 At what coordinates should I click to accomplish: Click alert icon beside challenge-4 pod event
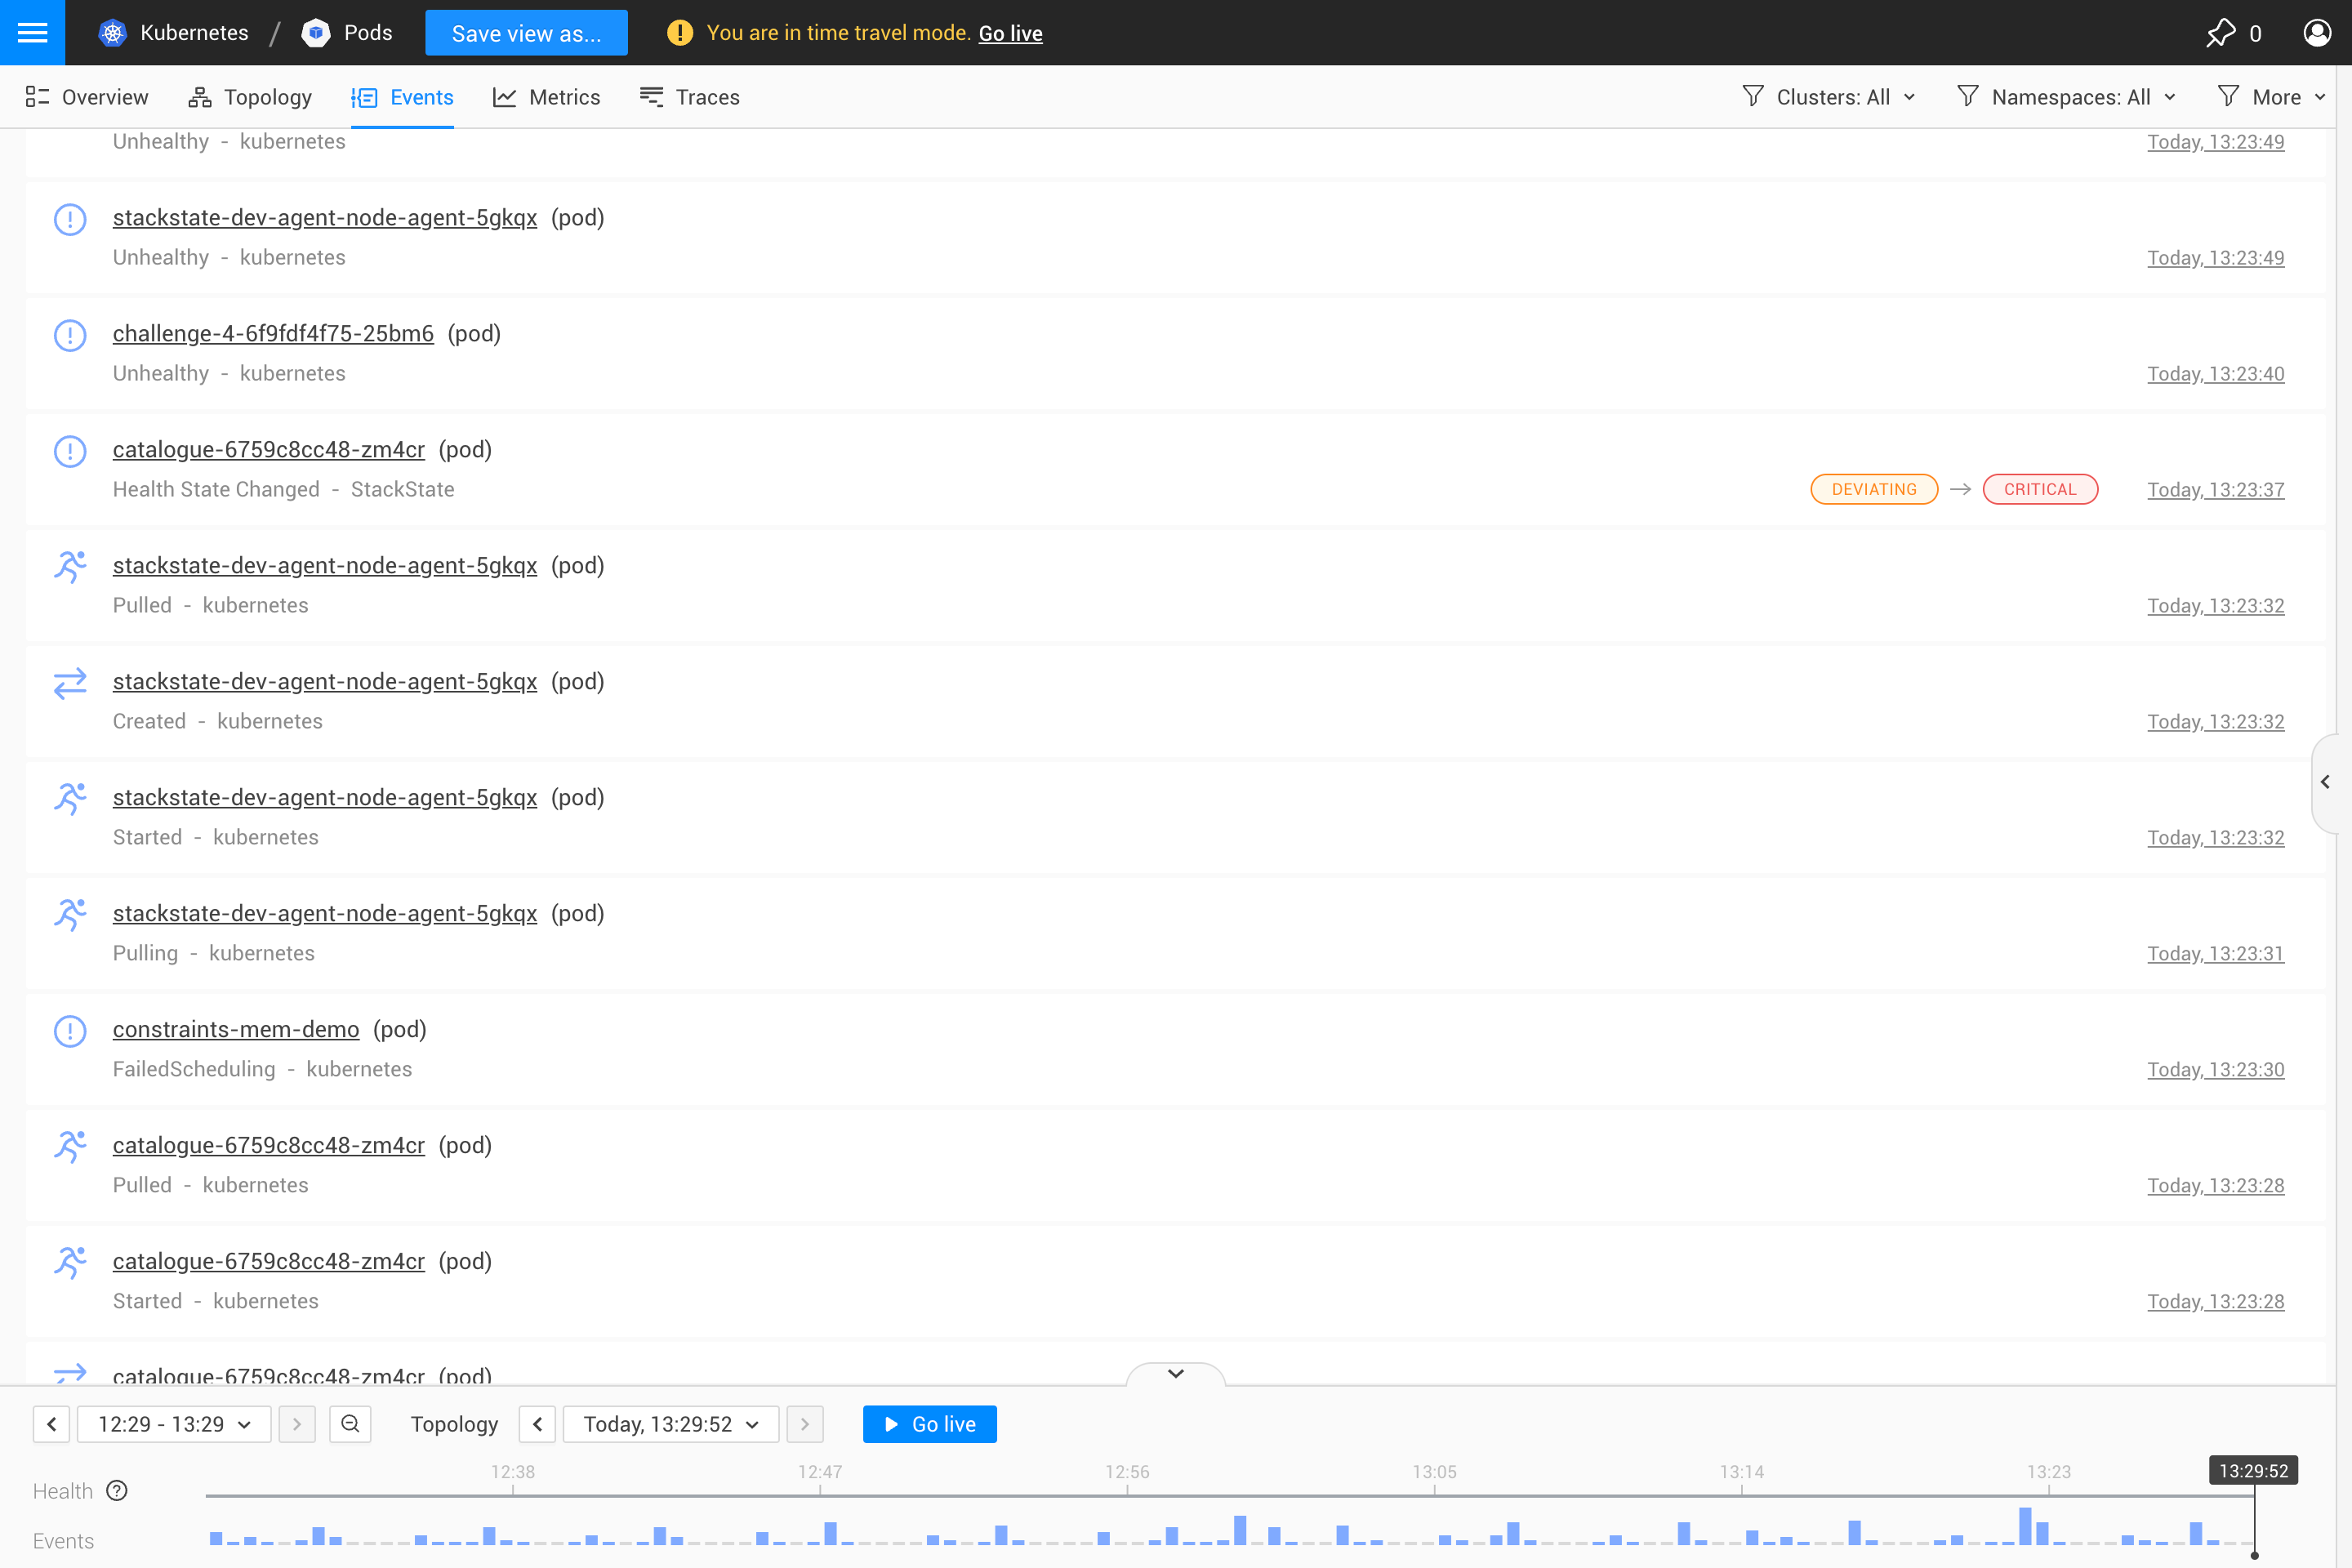70,335
